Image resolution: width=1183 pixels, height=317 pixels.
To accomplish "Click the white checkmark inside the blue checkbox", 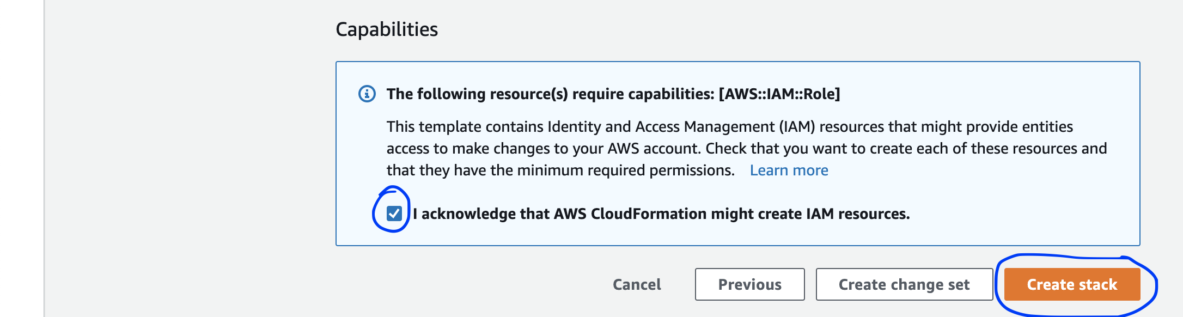I will [394, 214].
